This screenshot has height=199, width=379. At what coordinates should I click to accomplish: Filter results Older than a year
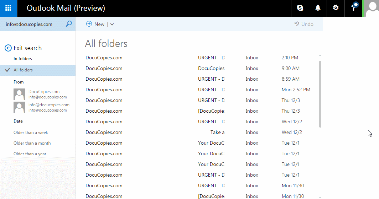tap(30, 154)
